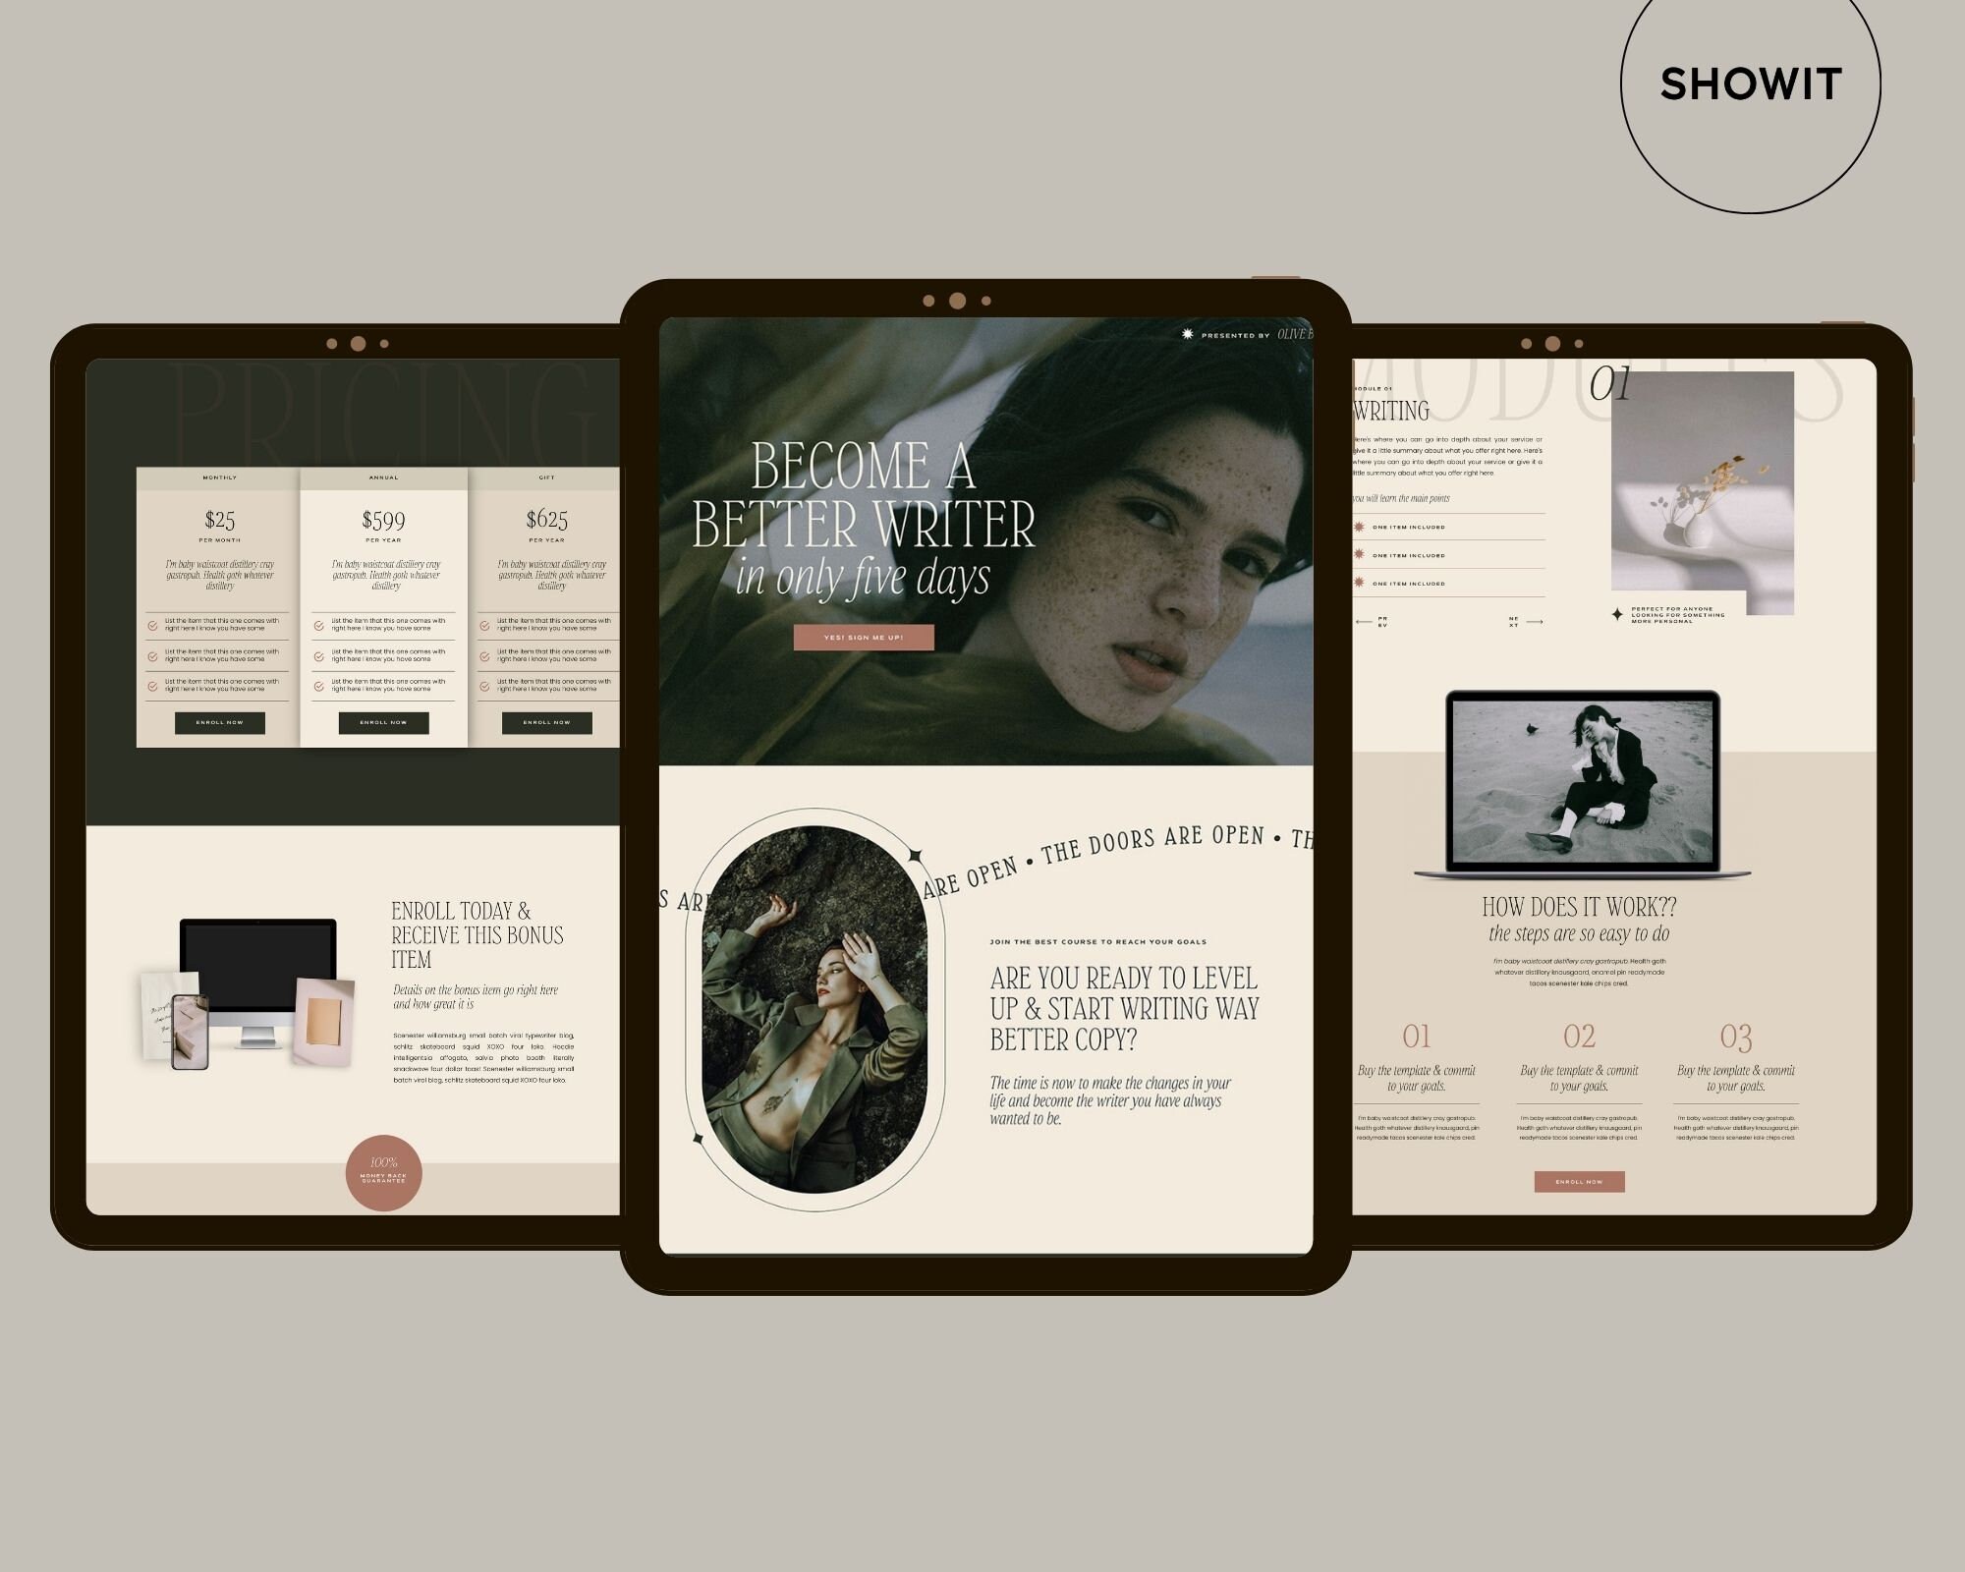Click the second check icon in the $25 card
Viewport: 1965px width, 1572px height.
(x=152, y=656)
